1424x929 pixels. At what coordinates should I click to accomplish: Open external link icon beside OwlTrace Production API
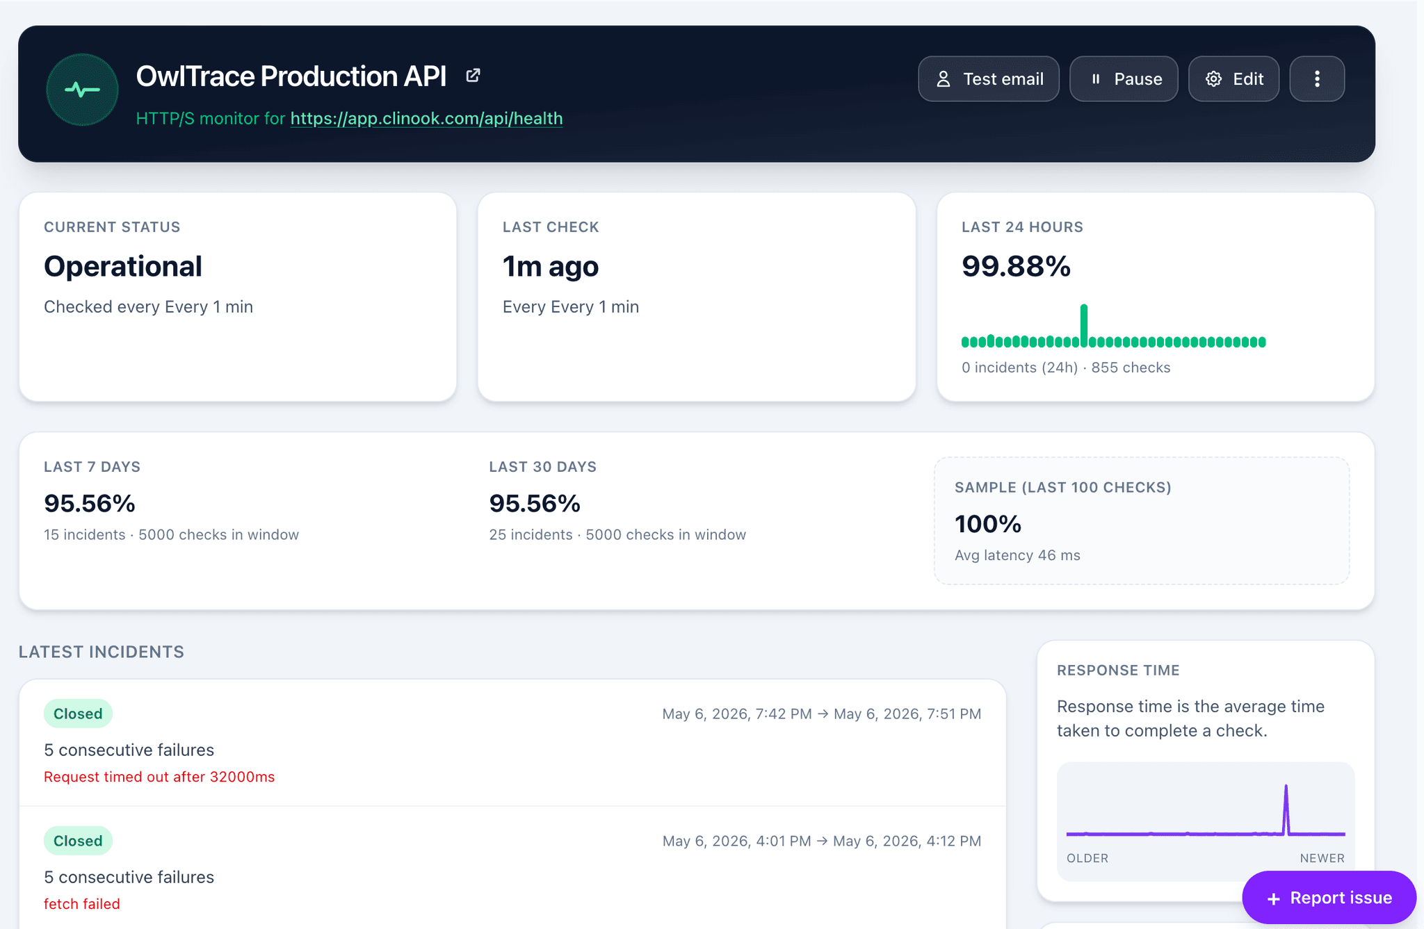click(473, 76)
